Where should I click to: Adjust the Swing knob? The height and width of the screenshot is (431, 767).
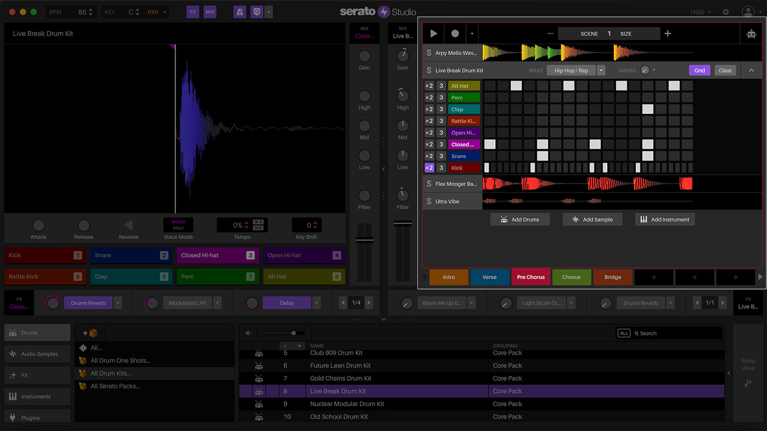(x=645, y=70)
